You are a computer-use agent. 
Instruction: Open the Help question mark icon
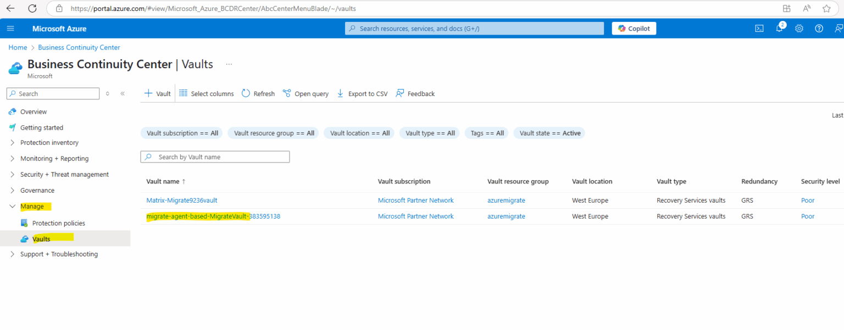[x=818, y=28]
